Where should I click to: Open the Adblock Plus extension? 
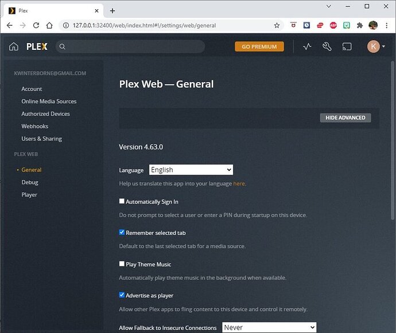pyautogui.click(x=333, y=25)
